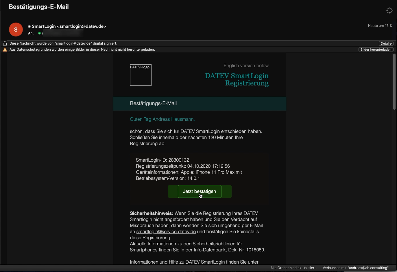This screenshot has height=272, width=397.
Task: Click the DATEV-Logo image placeholder
Action: click(141, 75)
